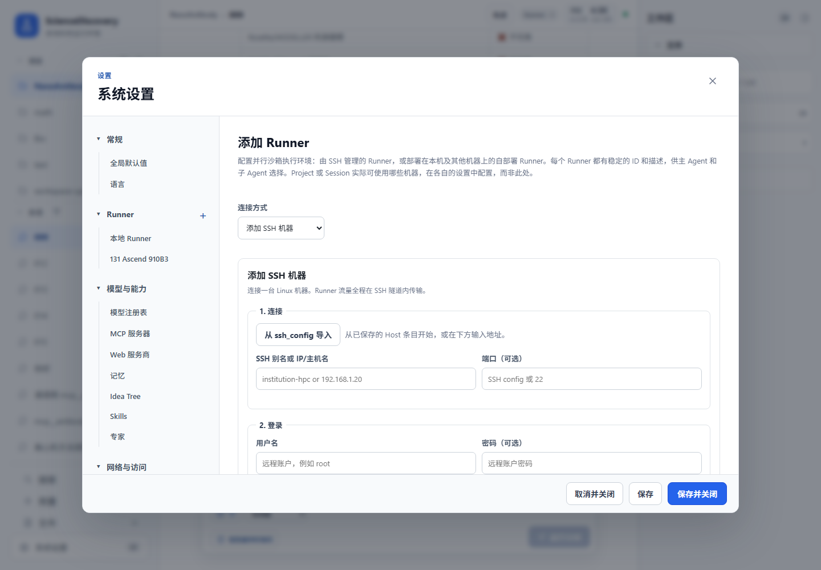The image size is (821, 570).
Task: Open the 专家 settings page
Action: point(117,437)
